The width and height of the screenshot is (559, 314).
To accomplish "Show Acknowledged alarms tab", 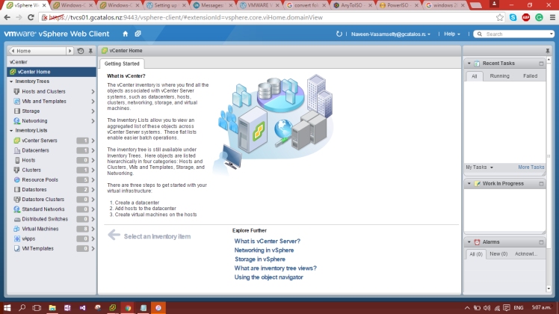I will pyautogui.click(x=526, y=254).
